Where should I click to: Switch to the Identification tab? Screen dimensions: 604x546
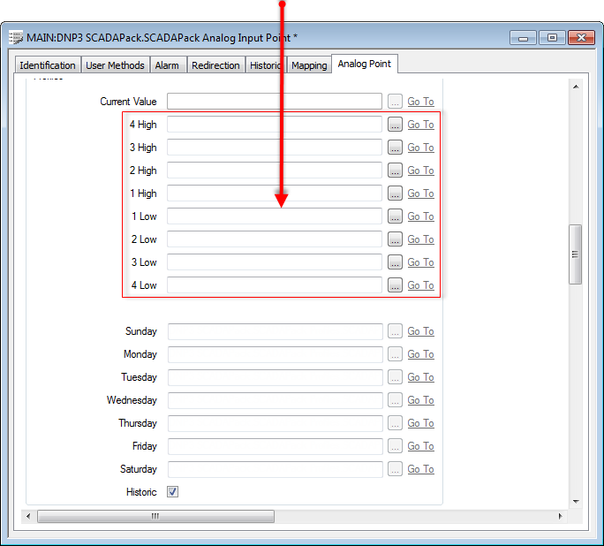point(48,65)
